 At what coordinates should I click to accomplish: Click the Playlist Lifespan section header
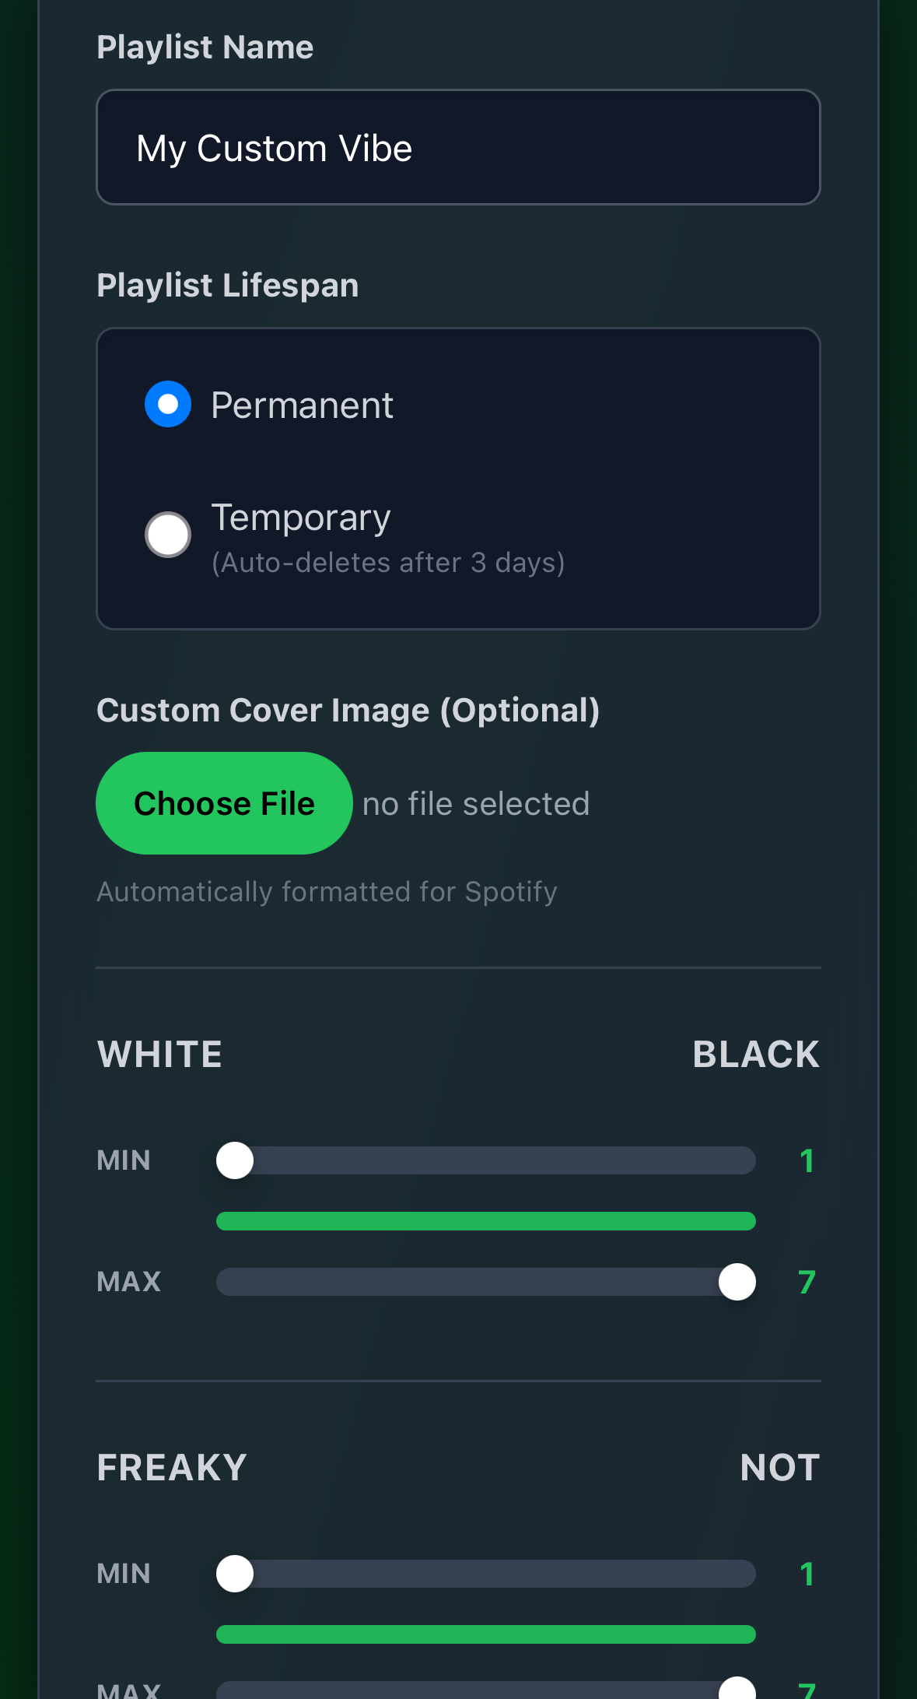click(x=227, y=284)
